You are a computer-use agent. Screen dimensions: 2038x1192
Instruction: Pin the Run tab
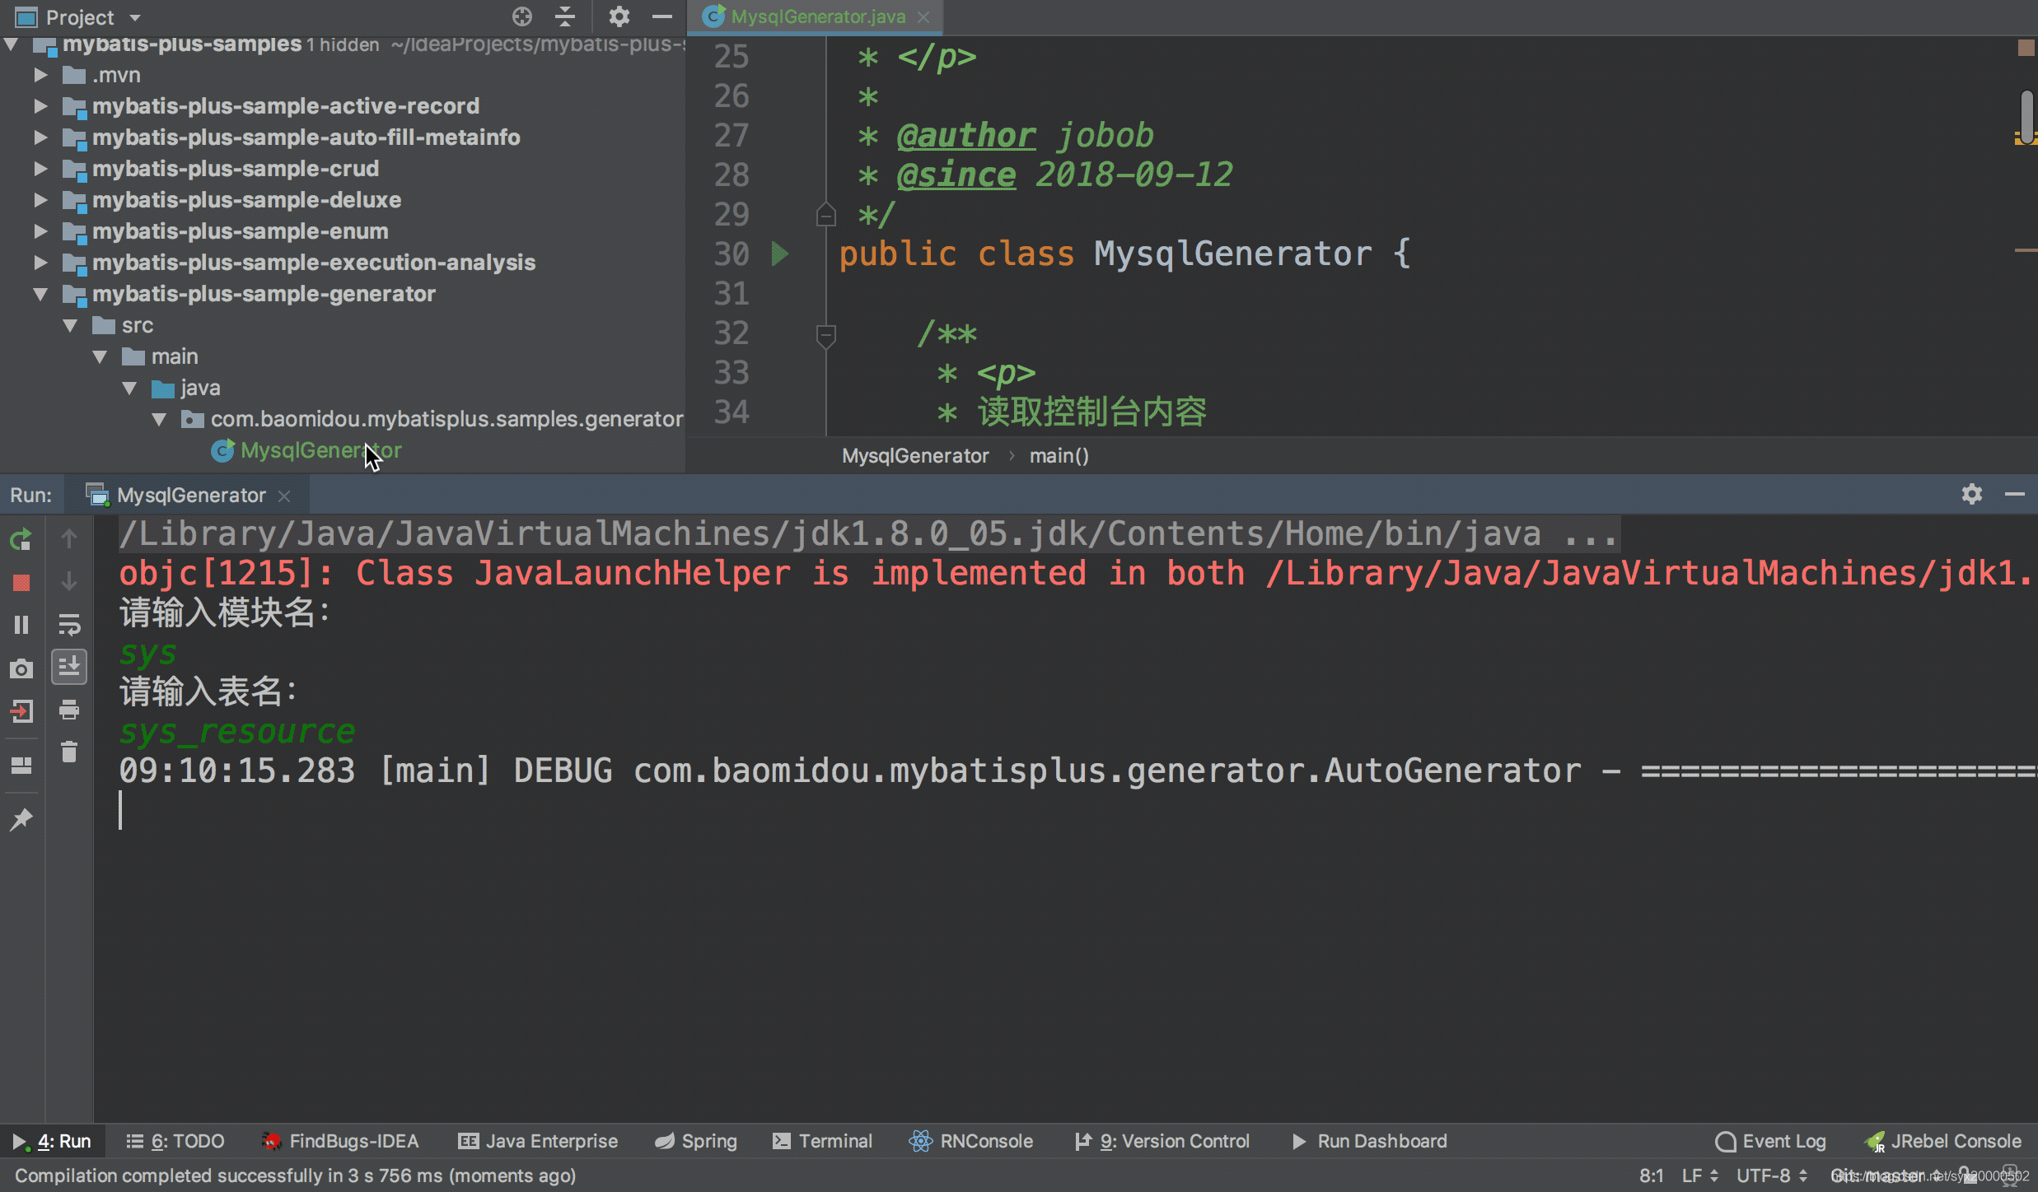click(21, 820)
